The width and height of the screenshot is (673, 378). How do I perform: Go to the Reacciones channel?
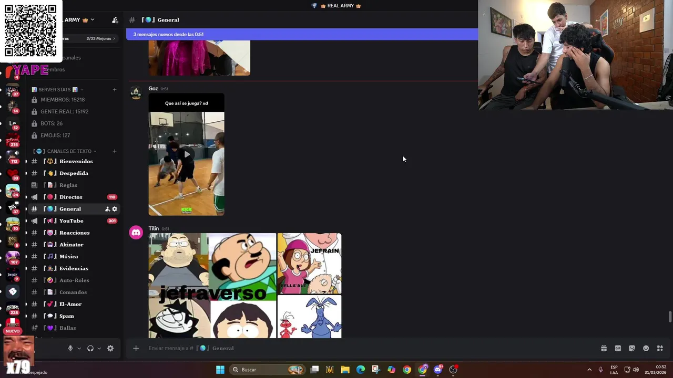pos(73,233)
